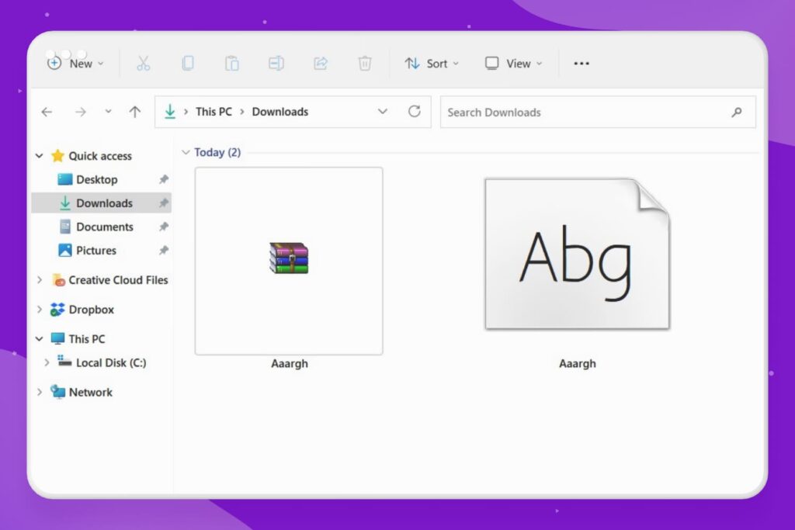Select the Aaargh WinRAR archive file
Viewport: 795px width, 530px height.
289,261
